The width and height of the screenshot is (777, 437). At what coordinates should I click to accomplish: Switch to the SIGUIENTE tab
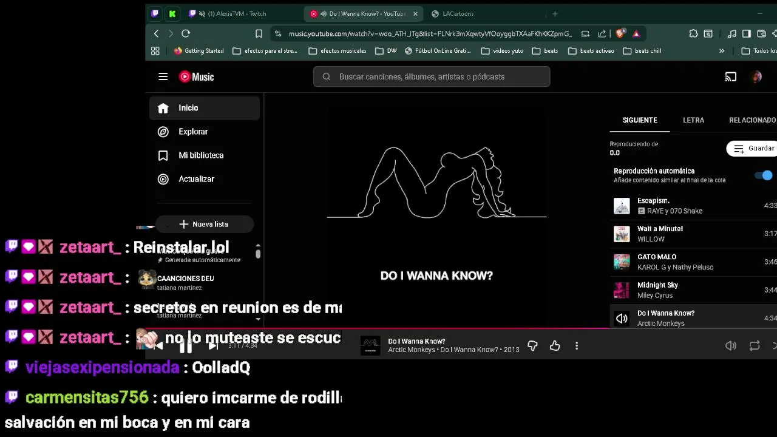[x=640, y=120]
